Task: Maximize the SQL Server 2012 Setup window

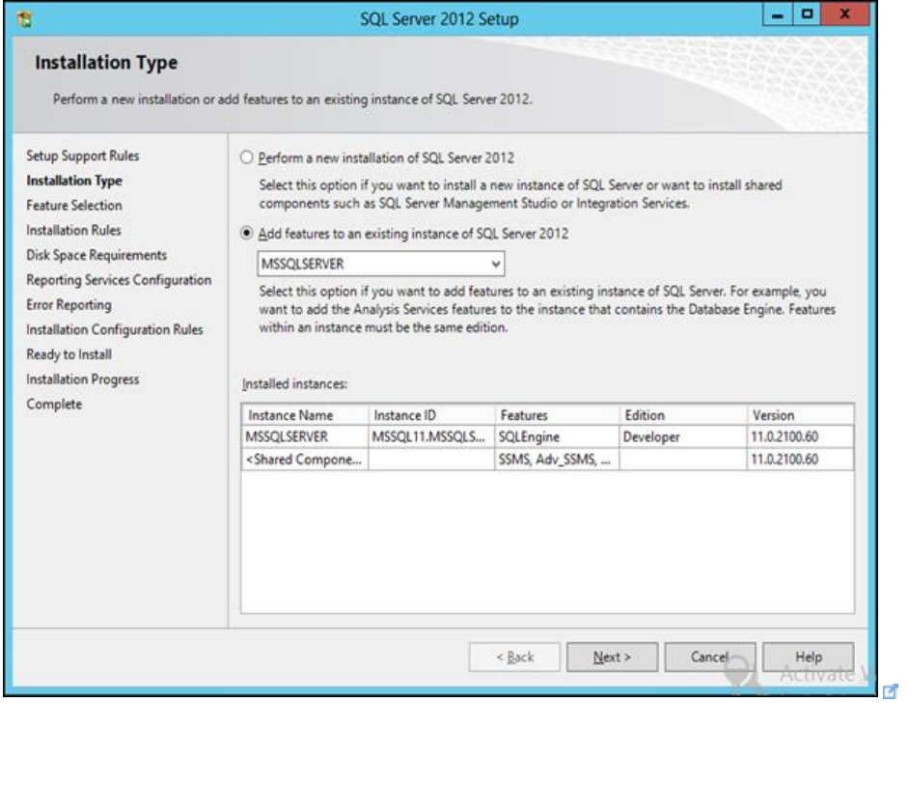Action: tap(807, 15)
